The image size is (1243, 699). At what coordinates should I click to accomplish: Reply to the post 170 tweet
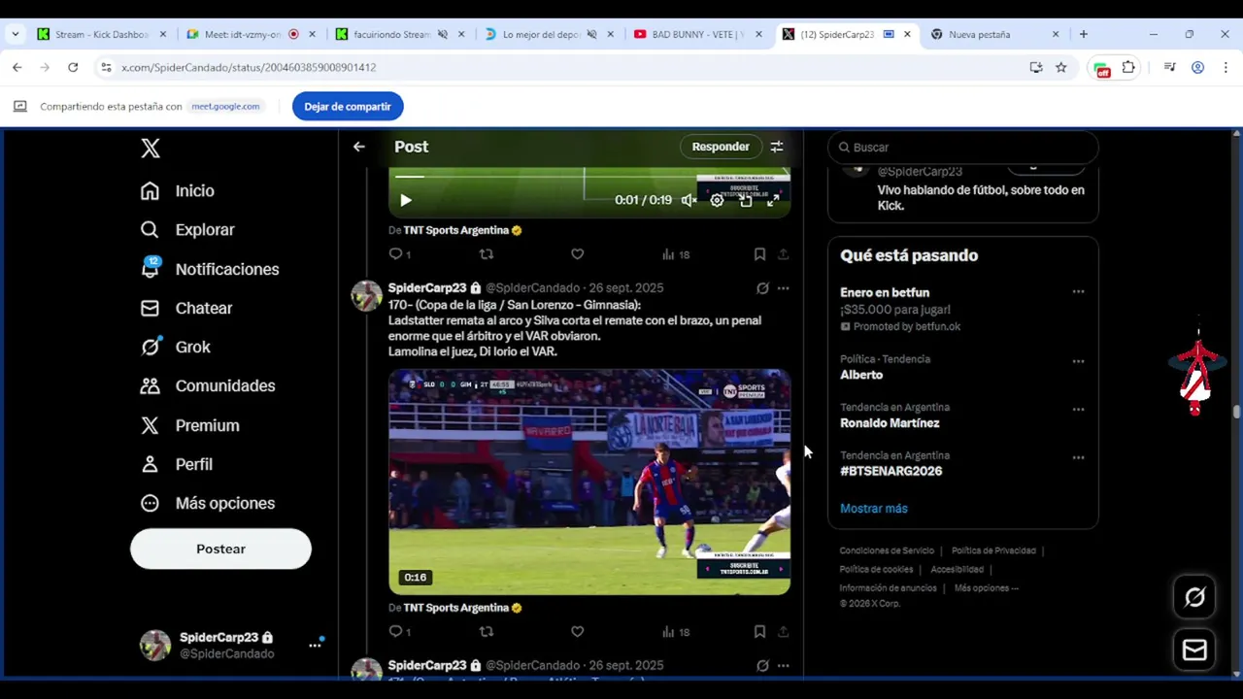click(x=396, y=631)
